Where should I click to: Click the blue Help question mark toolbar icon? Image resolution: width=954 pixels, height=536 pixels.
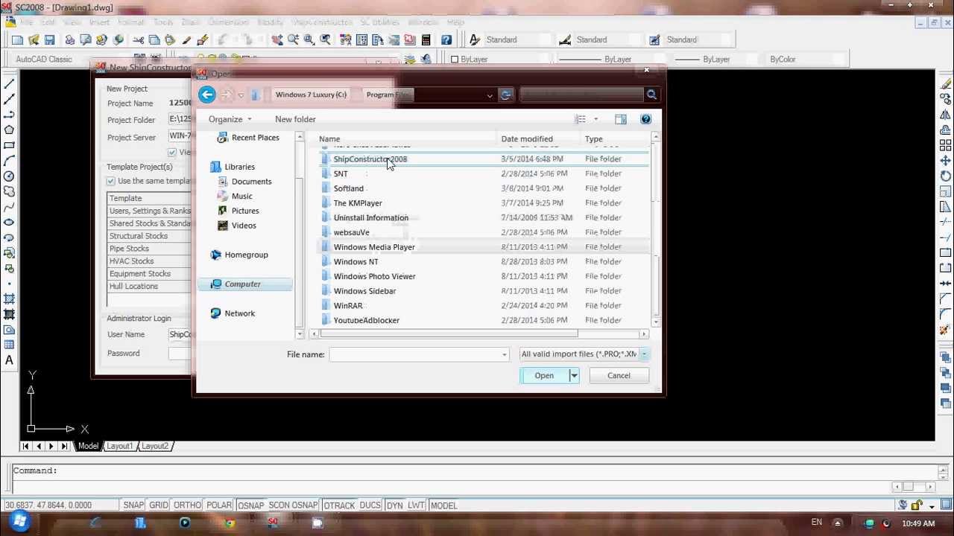pyautogui.click(x=446, y=39)
